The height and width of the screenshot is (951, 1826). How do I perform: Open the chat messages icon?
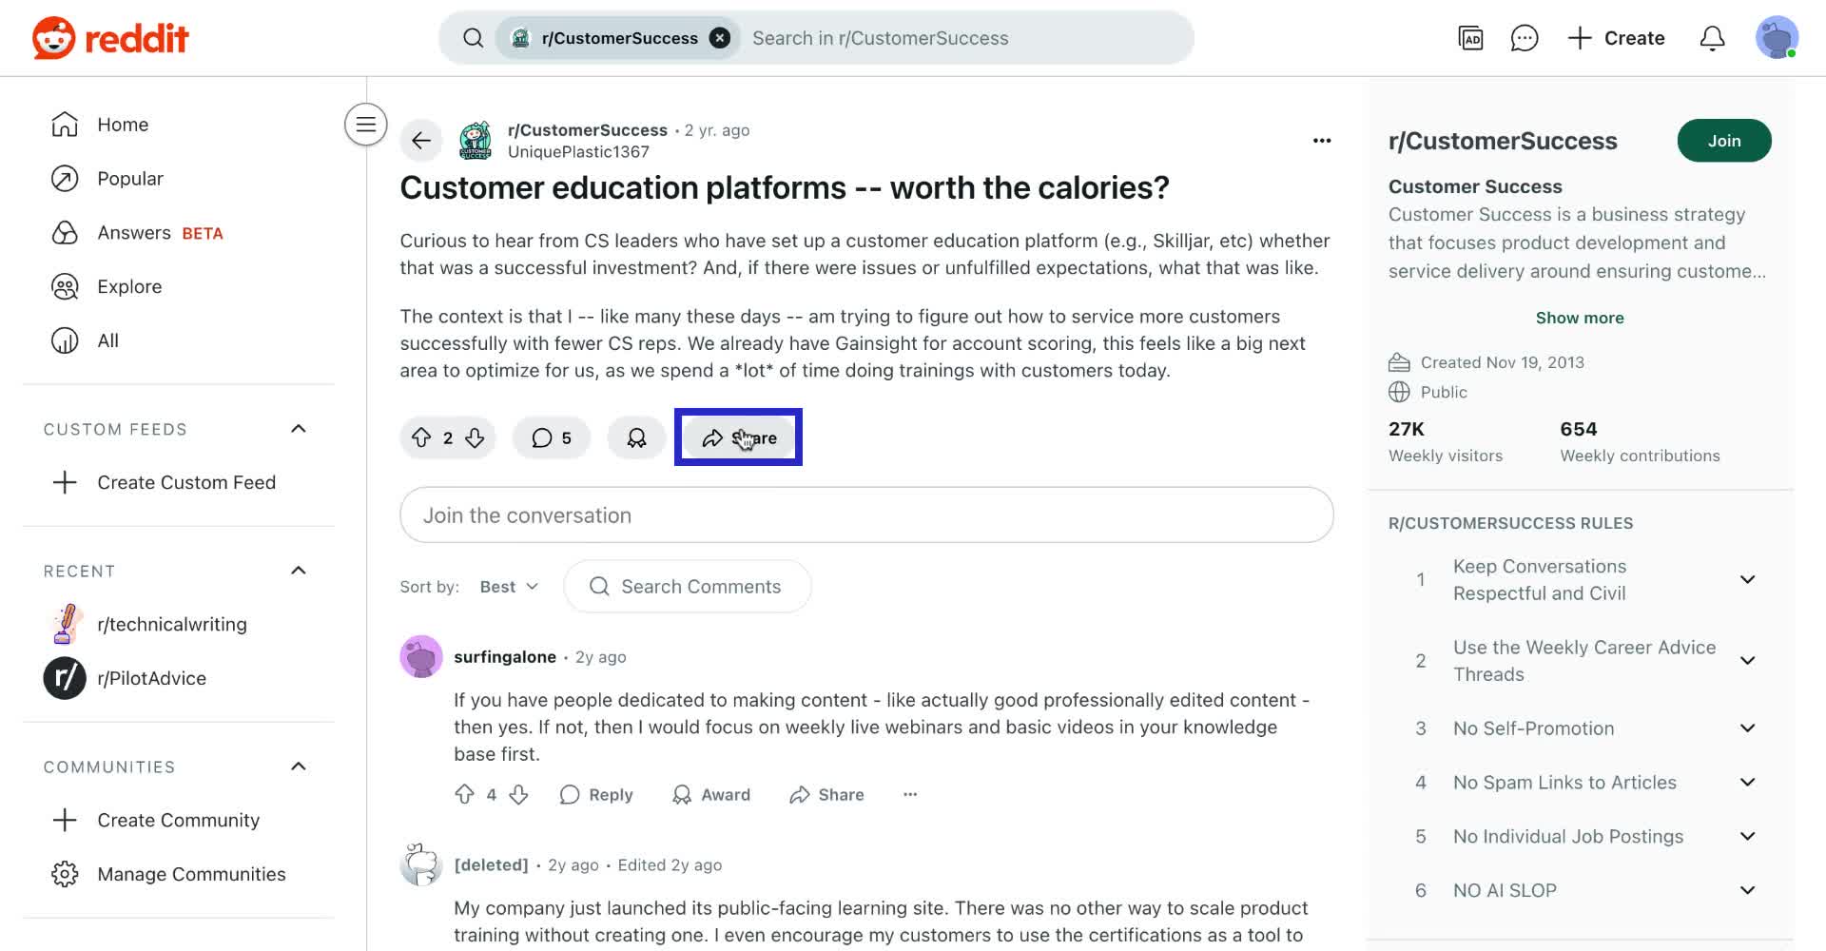[x=1524, y=38]
